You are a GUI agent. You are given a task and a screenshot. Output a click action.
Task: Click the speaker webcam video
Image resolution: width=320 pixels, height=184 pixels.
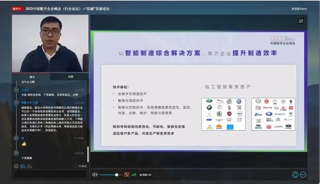(x=50, y=43)
